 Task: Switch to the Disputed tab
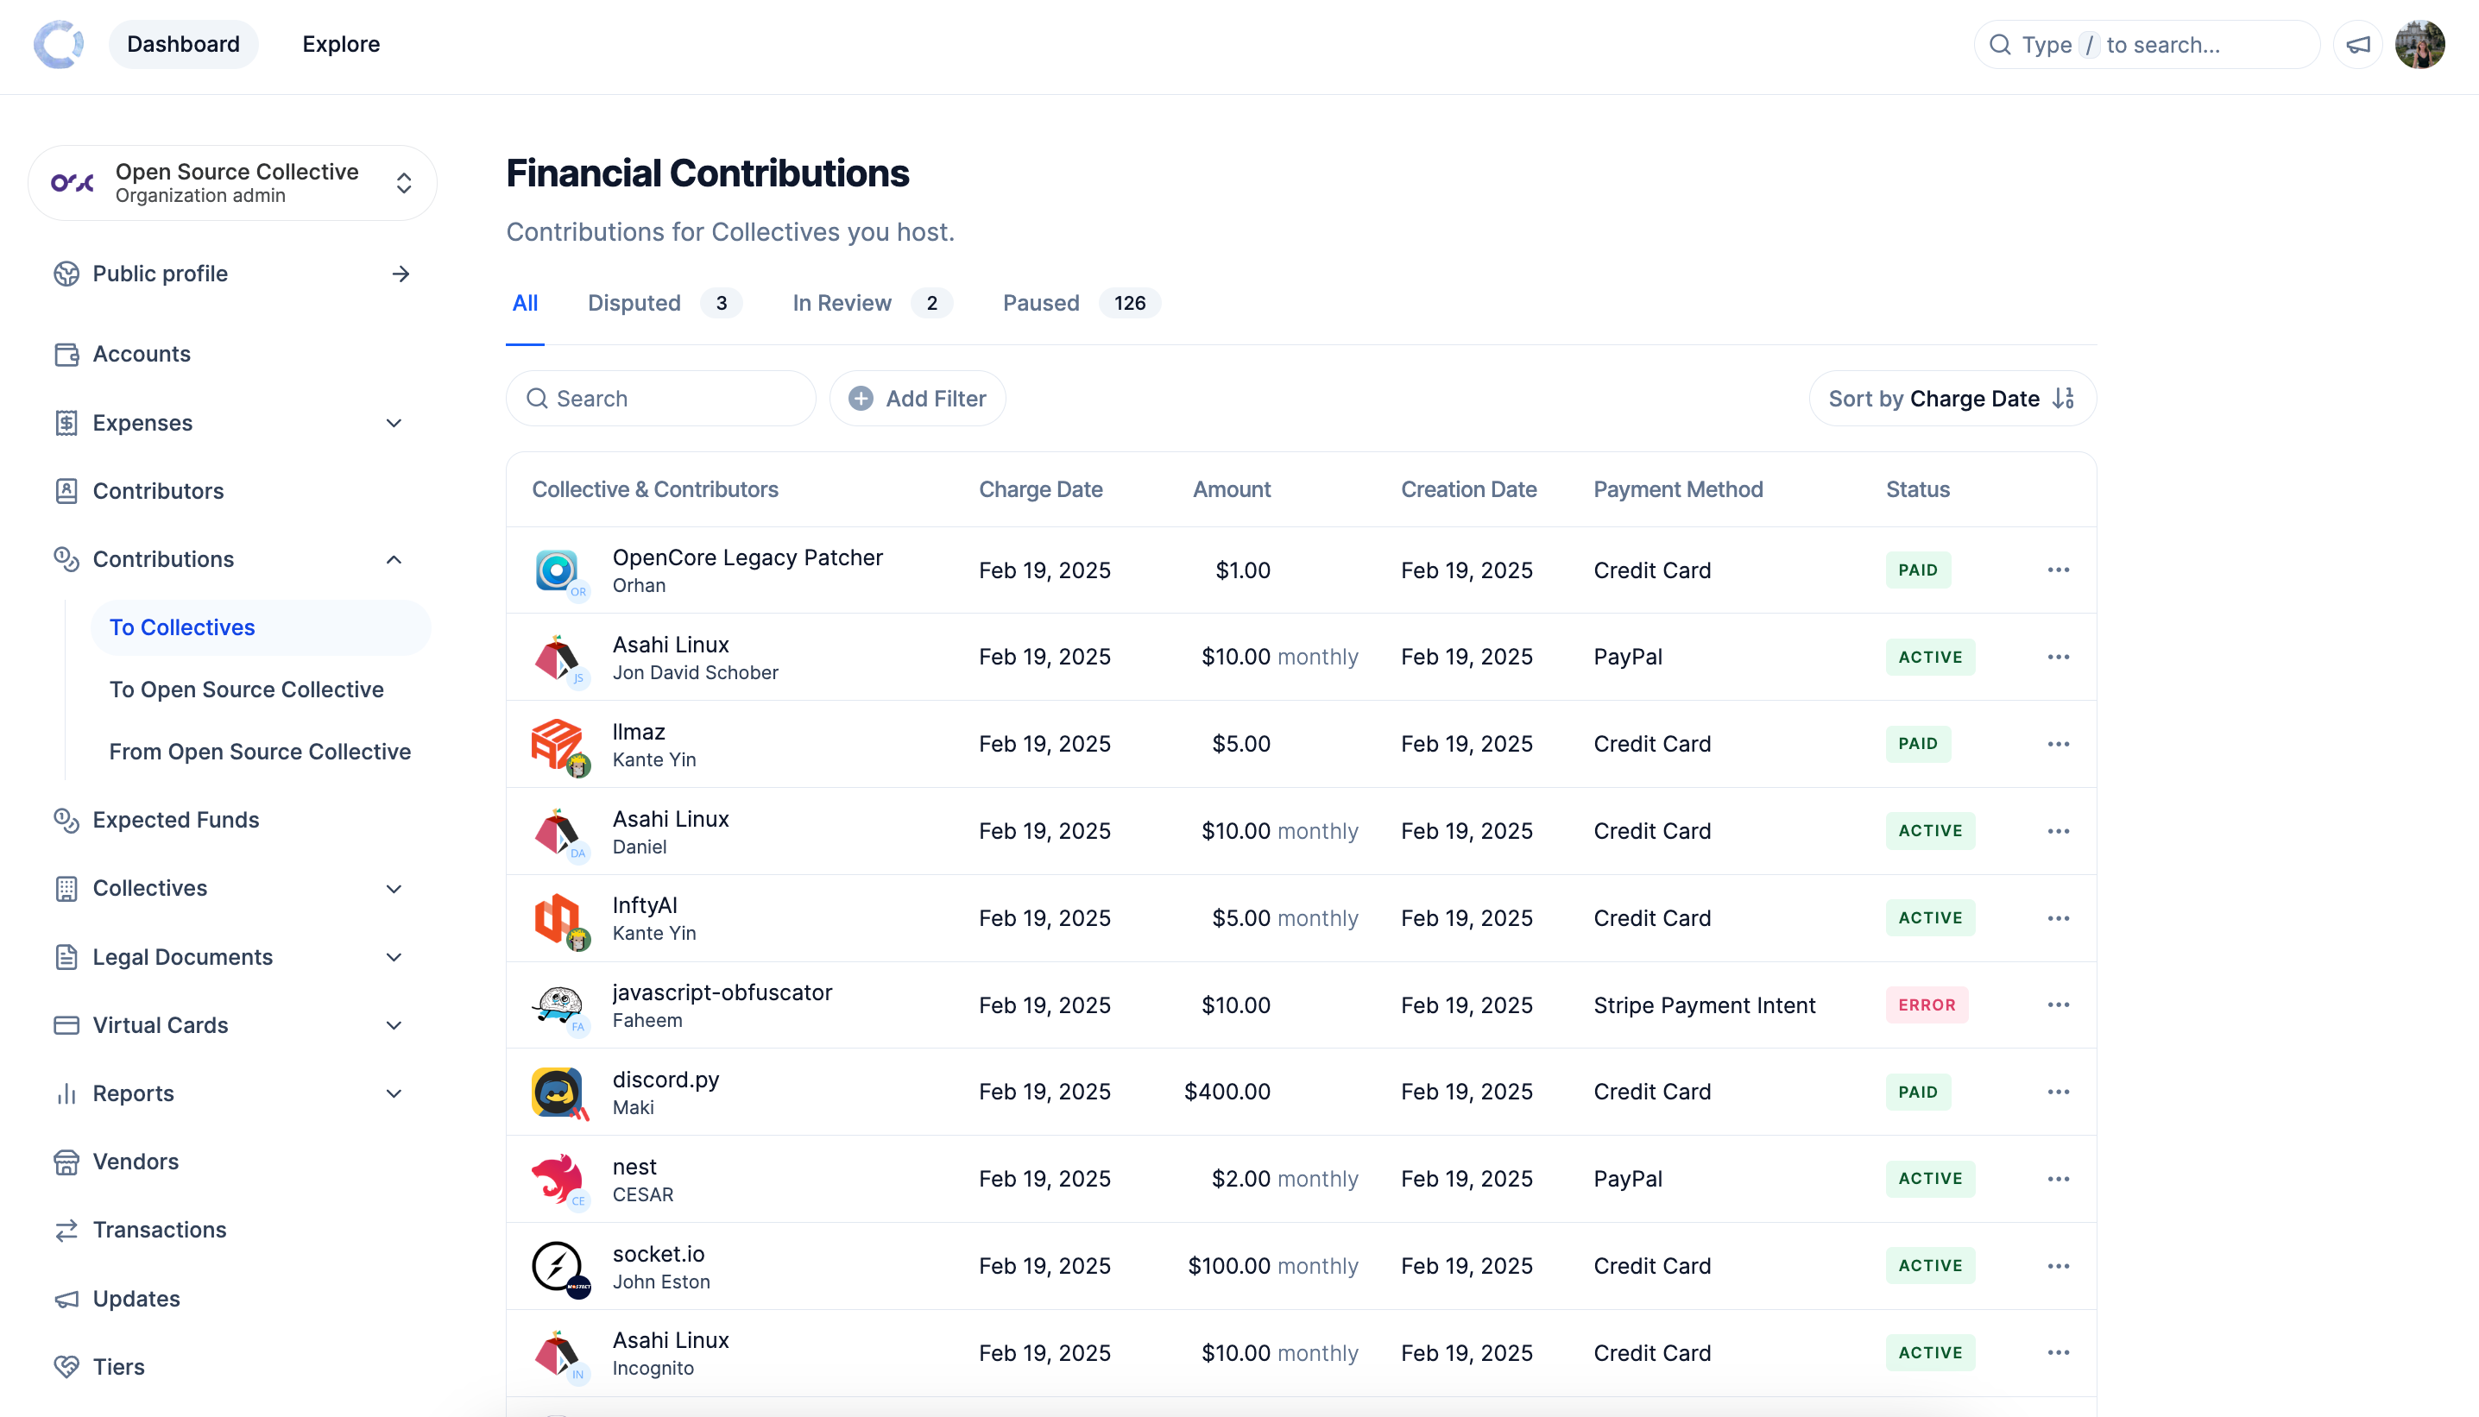point(634,304)
